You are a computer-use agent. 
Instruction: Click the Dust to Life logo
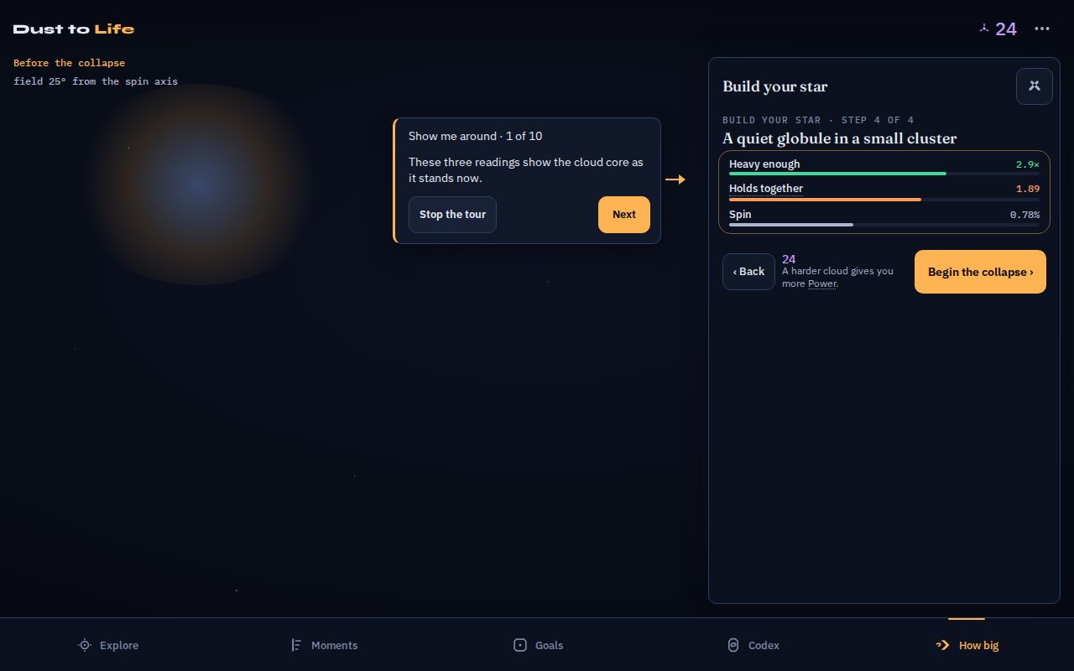coord(74,29)
